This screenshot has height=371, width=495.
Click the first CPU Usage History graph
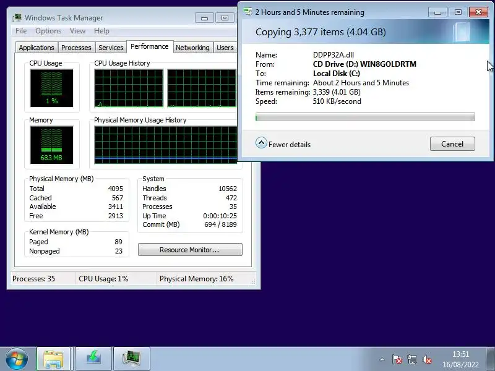coord(129,88)
